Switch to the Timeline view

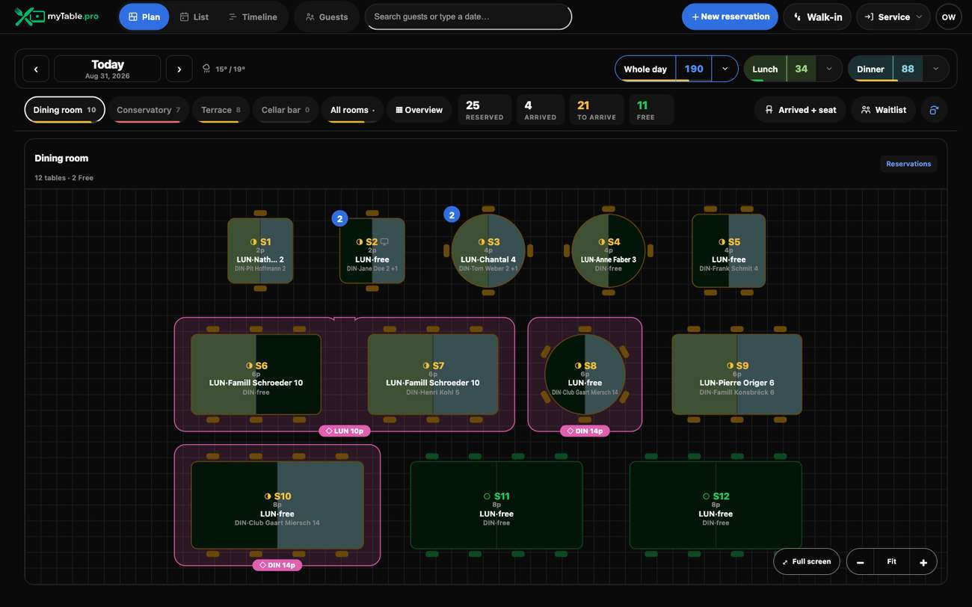253,16
